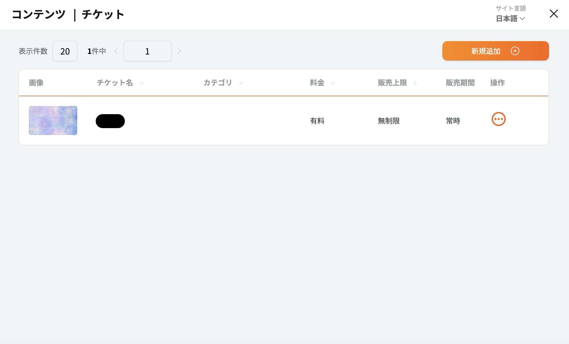Click the plus icon on 新規追加

515,51
